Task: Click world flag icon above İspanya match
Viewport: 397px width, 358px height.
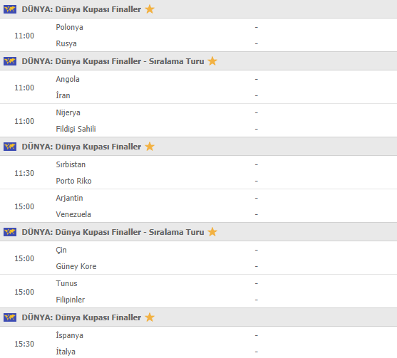Action: [10, 317]
